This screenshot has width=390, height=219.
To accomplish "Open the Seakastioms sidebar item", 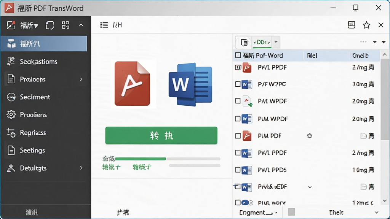I will point(44,61).
